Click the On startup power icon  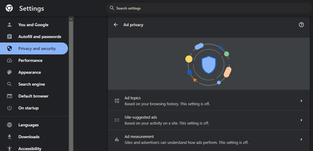click(9, 108)
